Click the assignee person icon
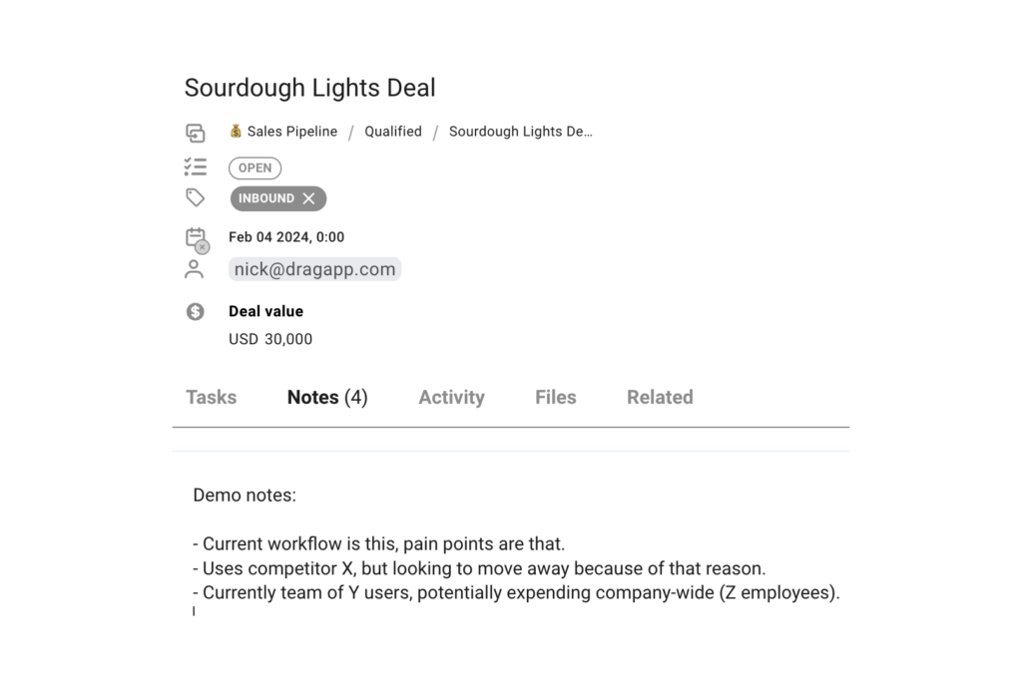This screenshot has height=681, width=1022. pyautogui.click(x=194, y=269)
